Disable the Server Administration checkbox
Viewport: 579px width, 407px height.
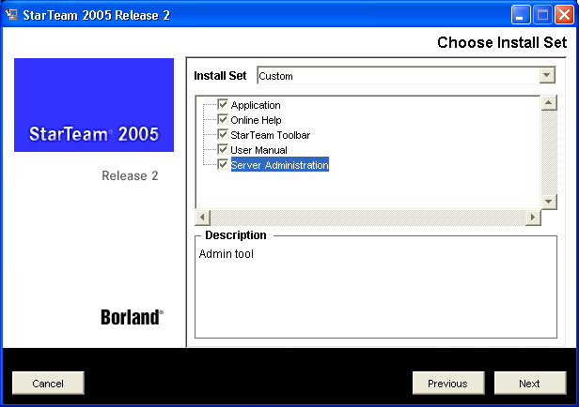pos(223,165)
